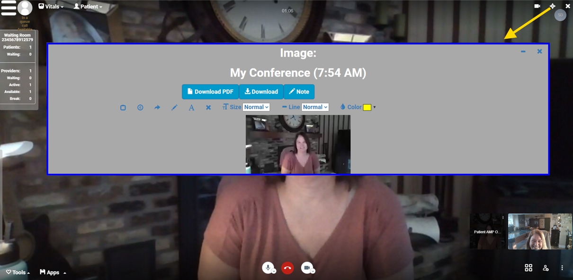Open the text Size dropdown
The image size is (573, 280).
(x=256, y=107)
